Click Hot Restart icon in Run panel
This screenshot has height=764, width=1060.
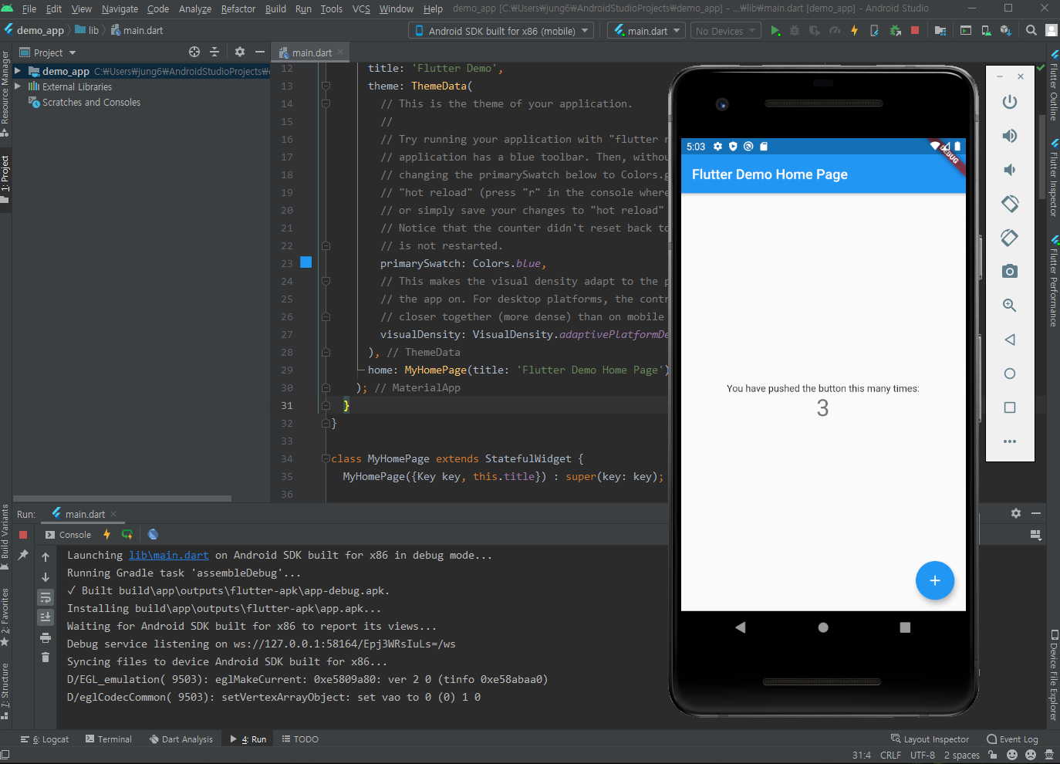127,534
